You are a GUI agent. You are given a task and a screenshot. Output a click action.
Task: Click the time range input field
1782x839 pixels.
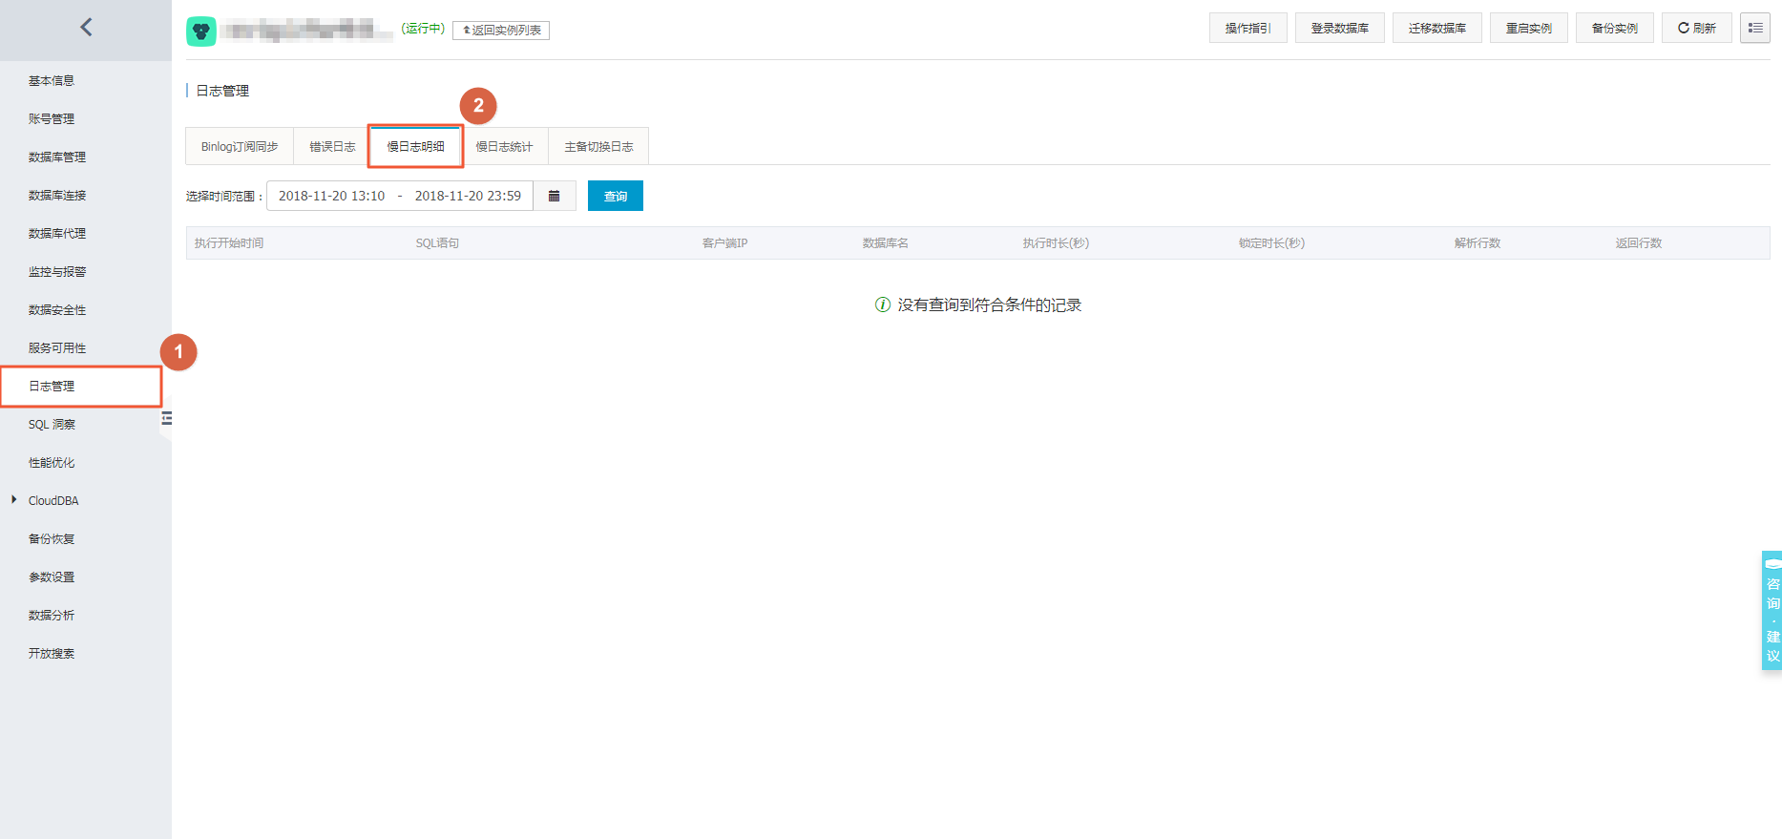tap(400, 196)
